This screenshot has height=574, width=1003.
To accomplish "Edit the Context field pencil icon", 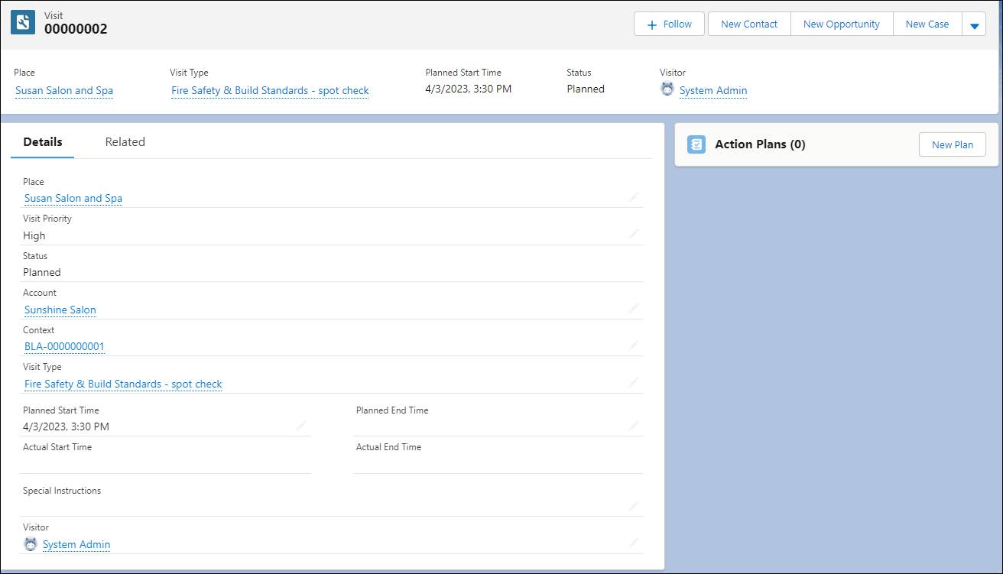I will pyautogui.click(x=633, y=345).
